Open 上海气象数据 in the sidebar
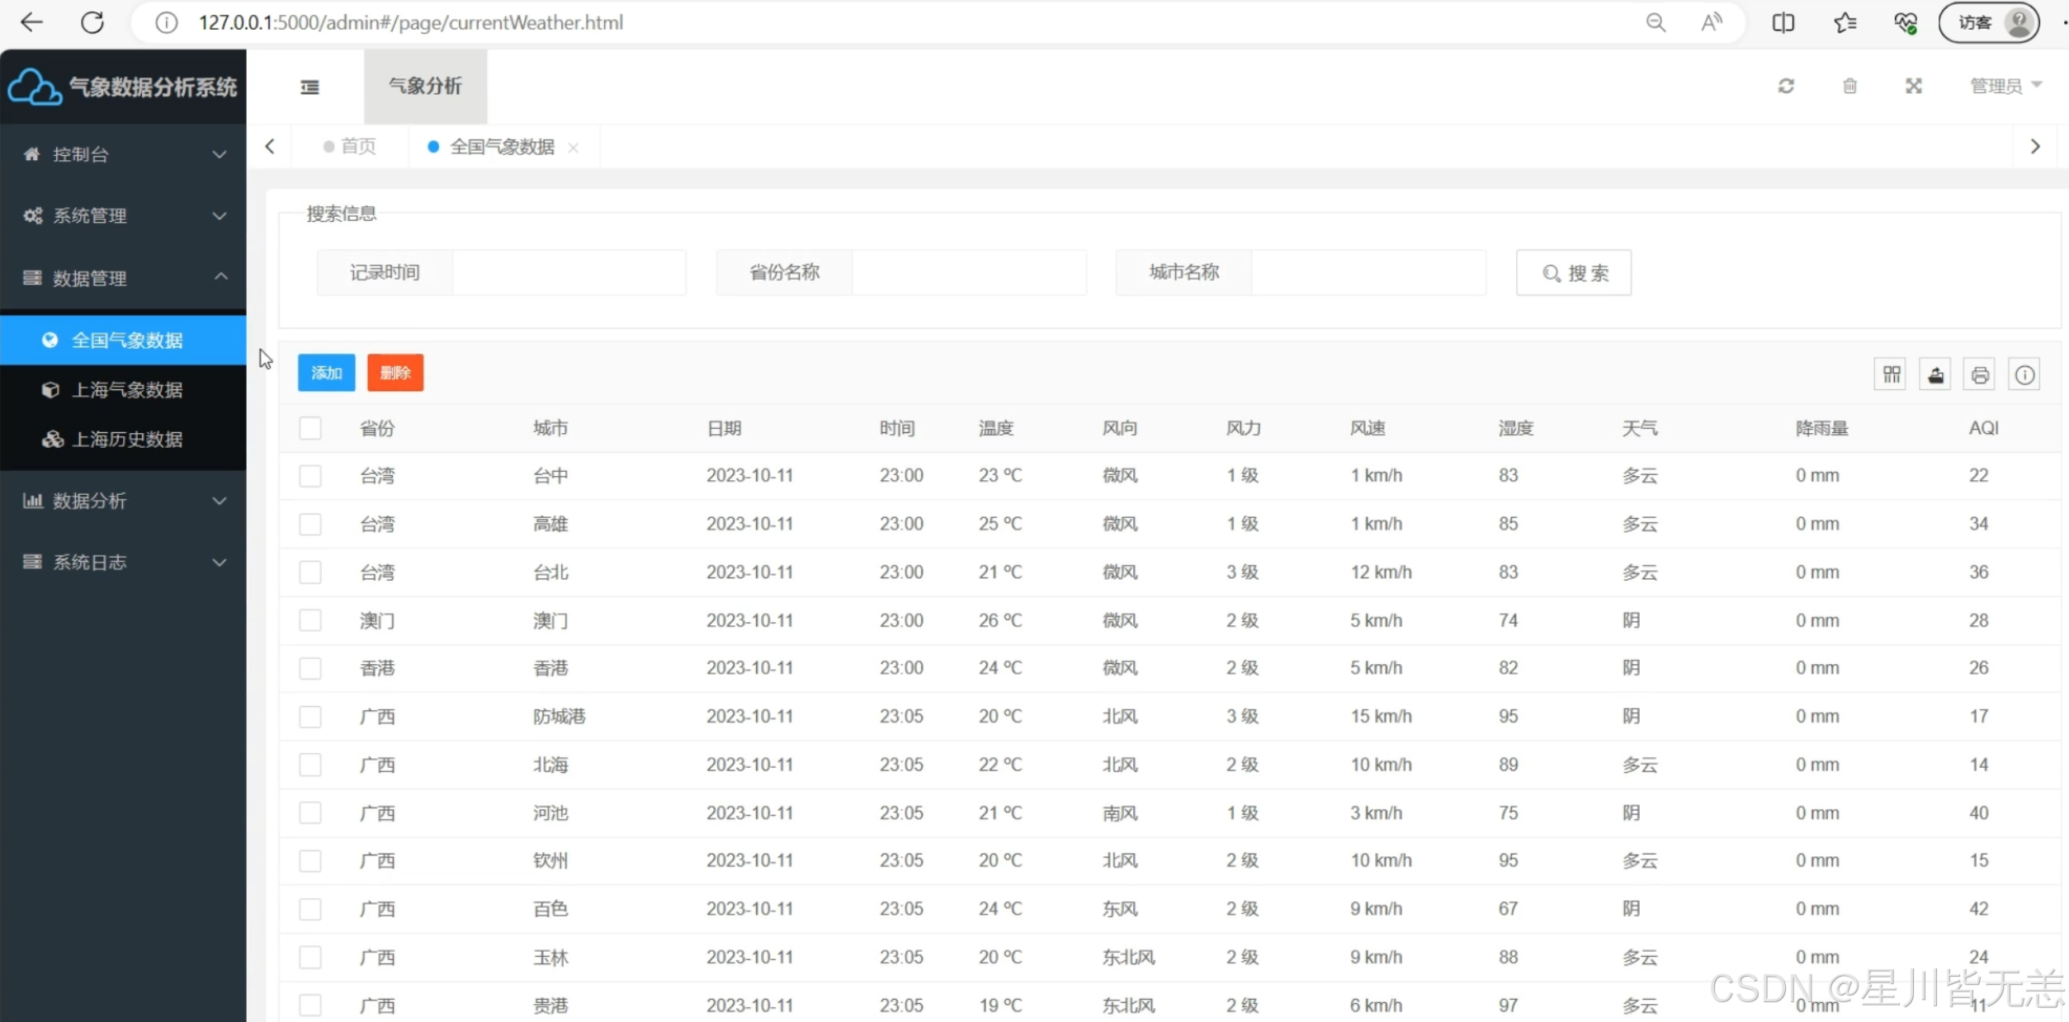 click(x=127, y=389)
